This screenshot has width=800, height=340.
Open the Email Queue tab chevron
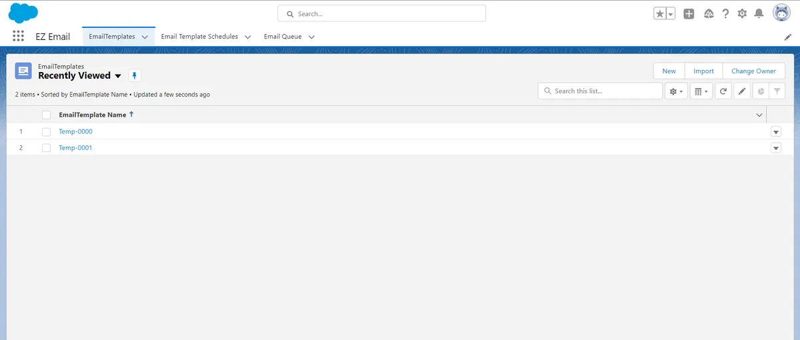point(311,37)
